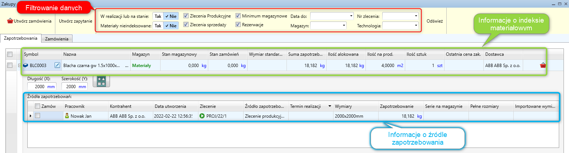Collapse the BLC0003 row expander
Viewport: 569px width, 153px height.
tap(19, 66)
